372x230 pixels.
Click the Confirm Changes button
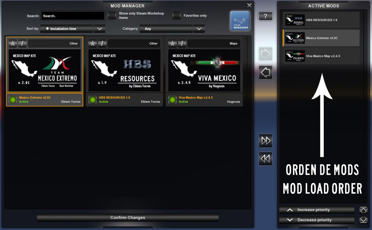tap(128, 218)
